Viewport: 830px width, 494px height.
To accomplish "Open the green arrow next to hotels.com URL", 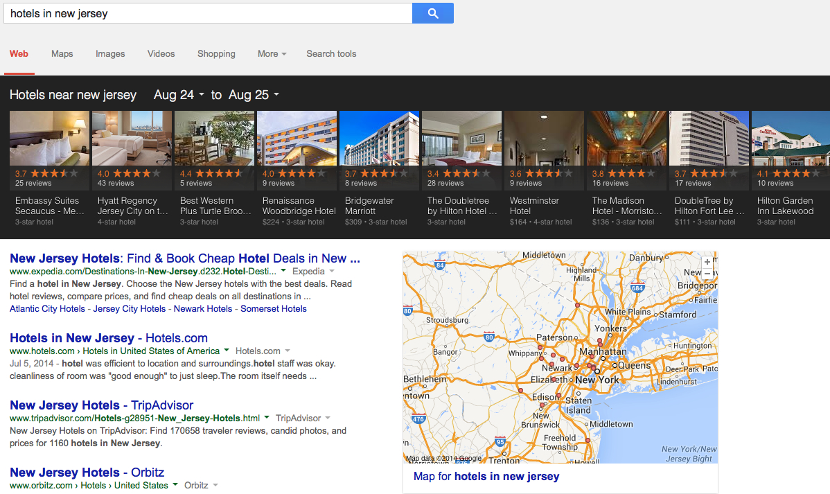I will click(227, 350).
